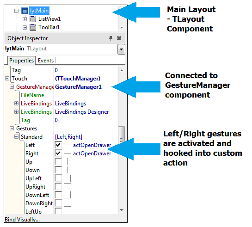Viewport: 252px width, 227px height.
Task: Select the lytMain tree item label
Action: coord(39,11)
